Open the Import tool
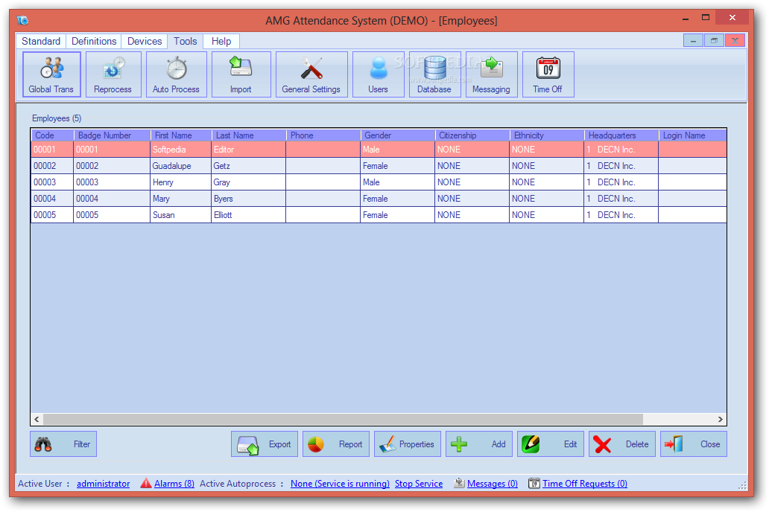 point(241,74)
